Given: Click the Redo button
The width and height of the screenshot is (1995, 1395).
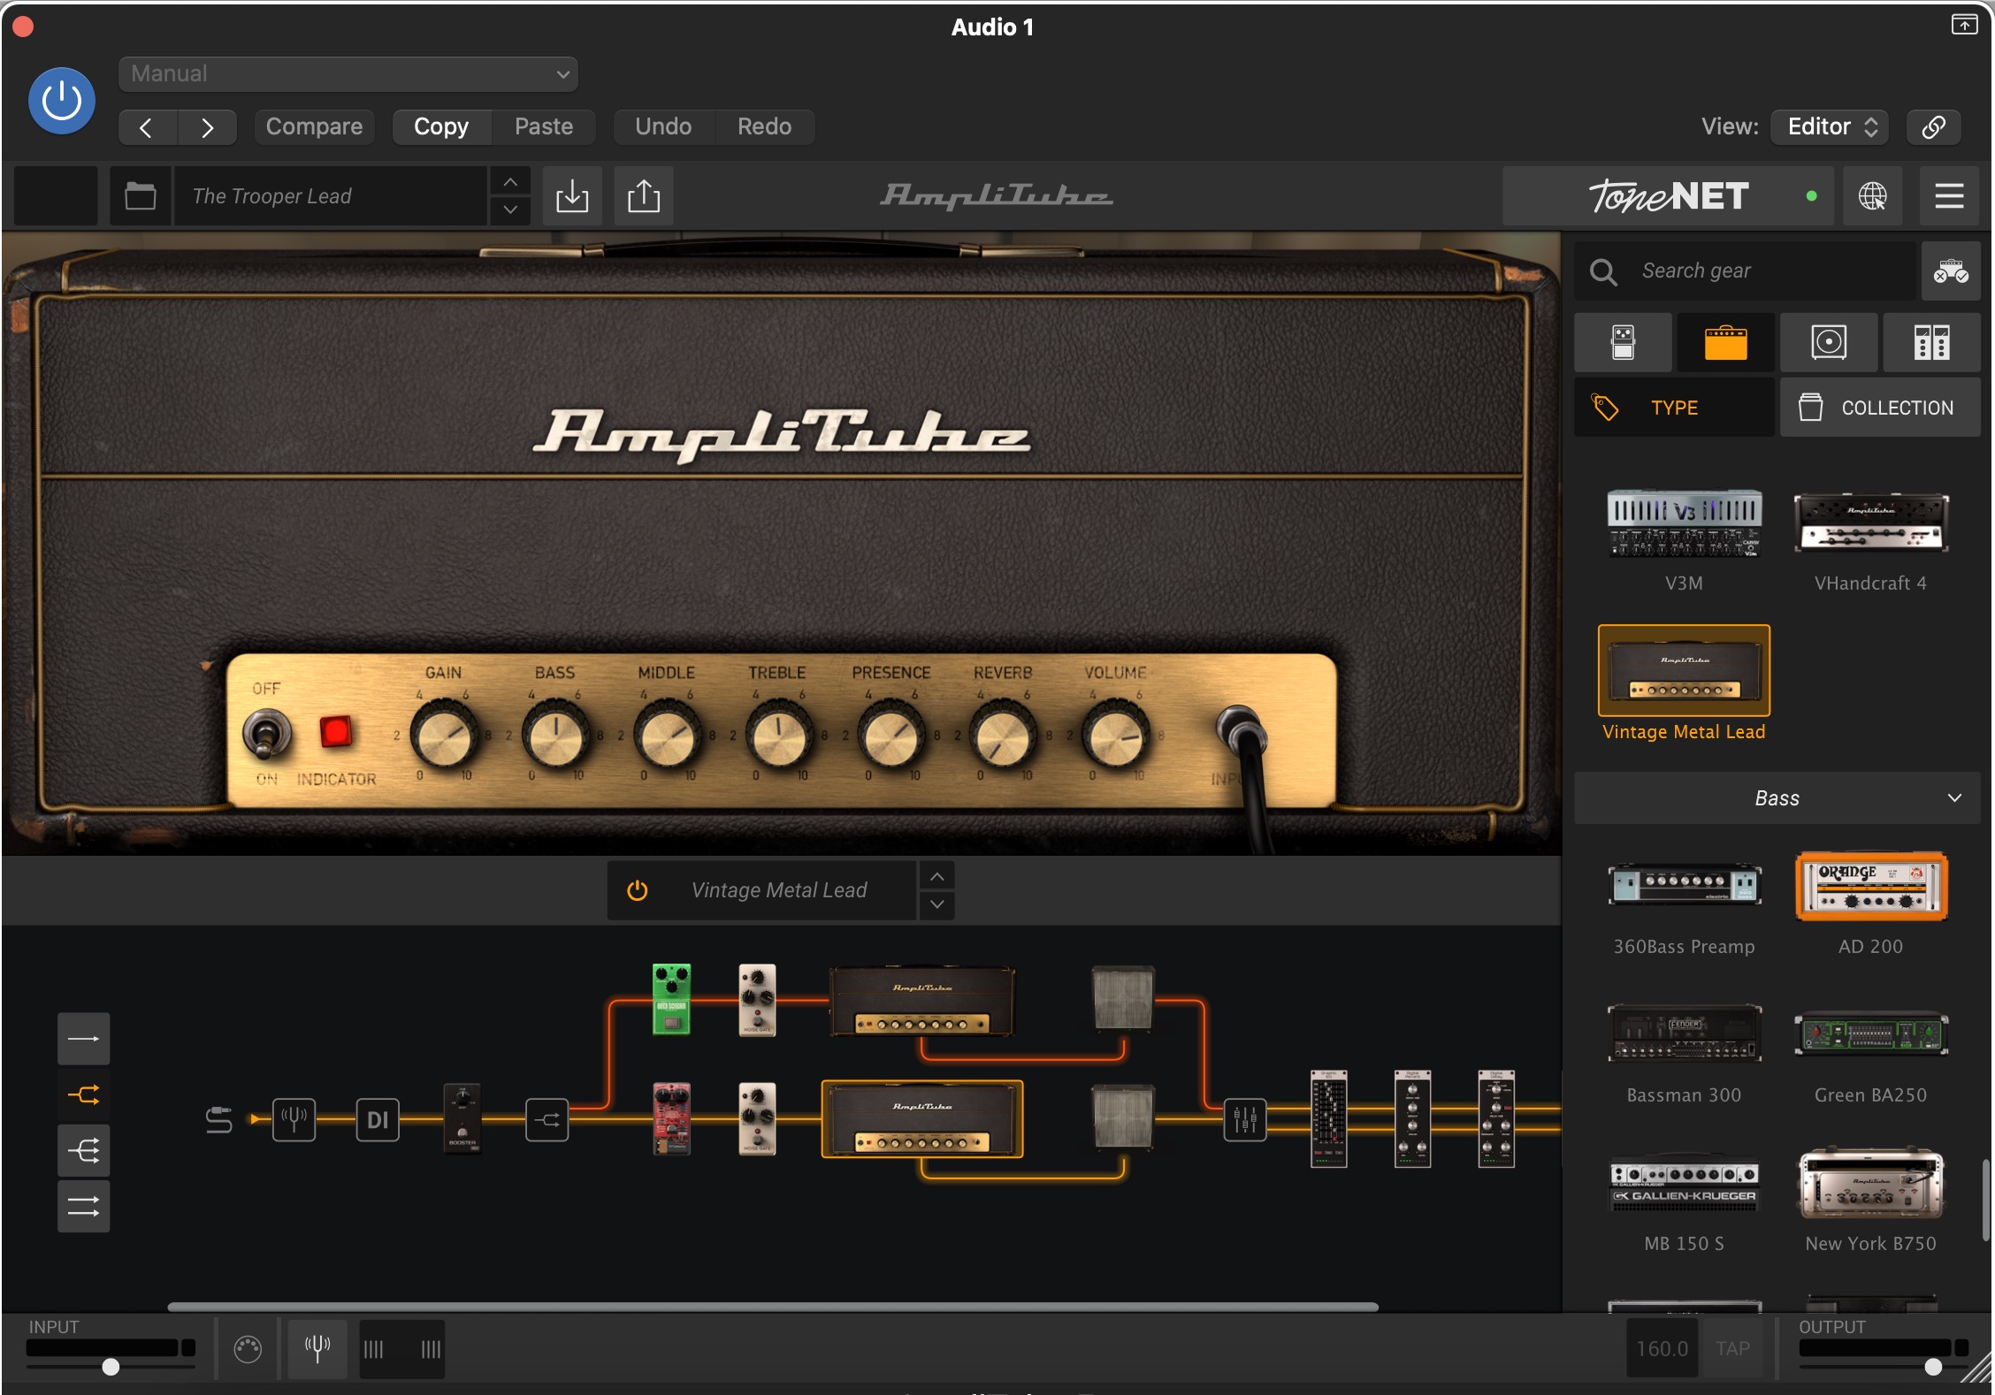Looking at the screenshot, I should (x=764, y=127).
